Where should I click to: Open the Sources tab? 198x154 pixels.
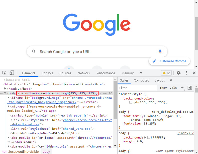click(65, 73)
